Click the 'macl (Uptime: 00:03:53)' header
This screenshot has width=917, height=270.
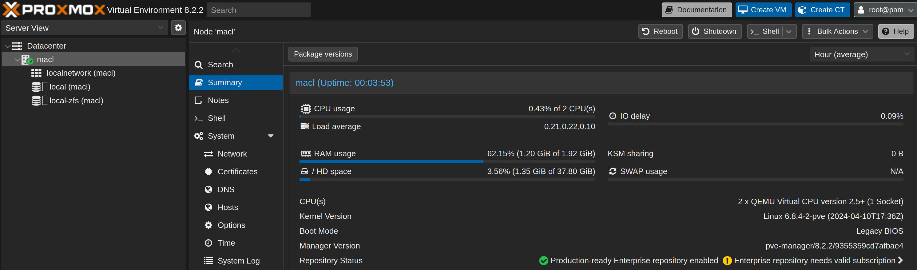(344, 83)
